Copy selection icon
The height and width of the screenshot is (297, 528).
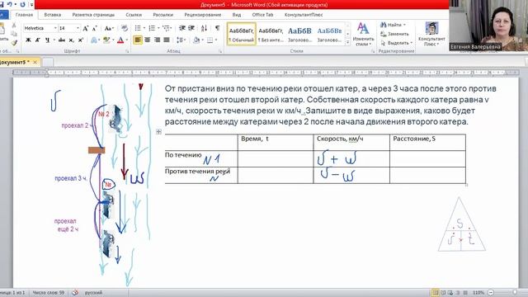[x=14, y=34]
